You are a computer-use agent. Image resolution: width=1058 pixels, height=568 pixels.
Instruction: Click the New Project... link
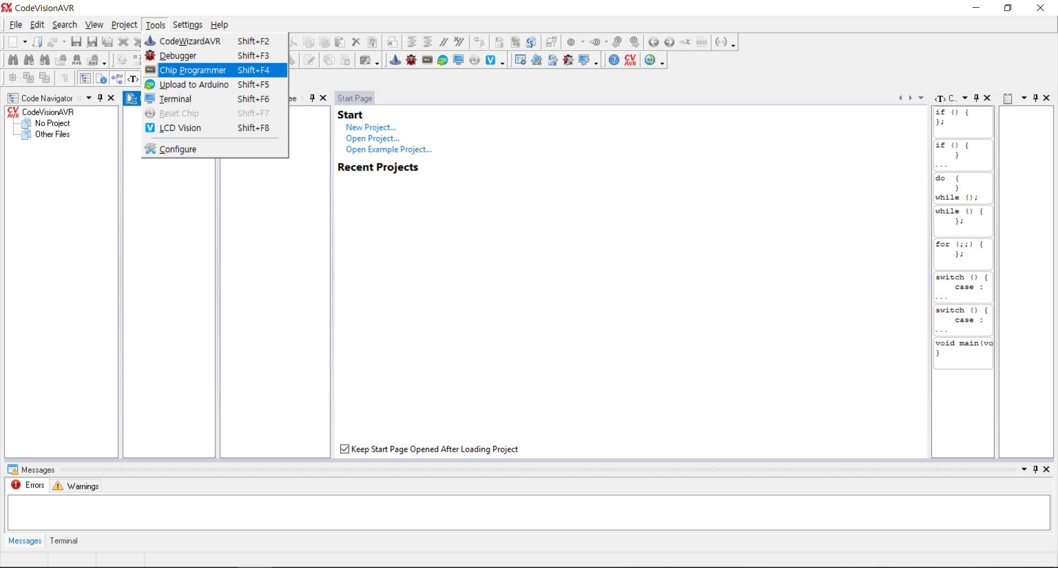pos(371,127)
